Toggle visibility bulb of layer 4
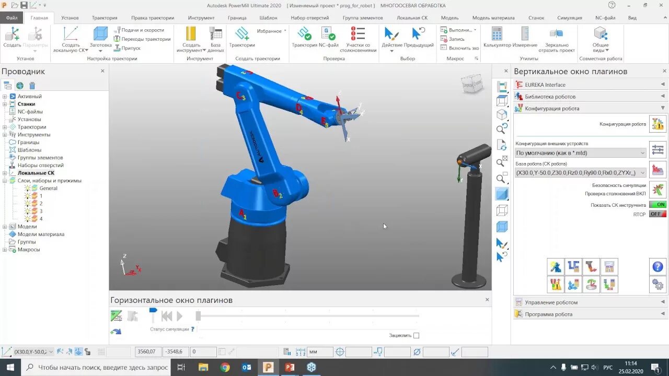Viewport: 669px width, 376px height. (x=27, y=219)
